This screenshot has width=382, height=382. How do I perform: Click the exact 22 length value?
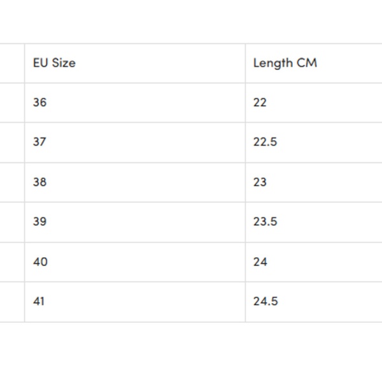coord(260,103)
